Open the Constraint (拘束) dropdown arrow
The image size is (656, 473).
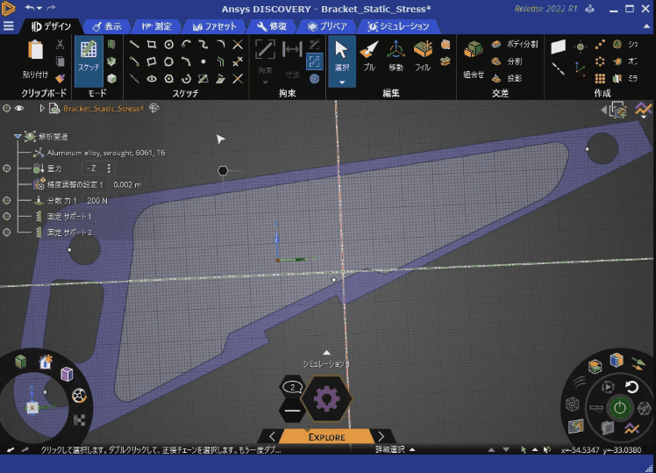265,82
